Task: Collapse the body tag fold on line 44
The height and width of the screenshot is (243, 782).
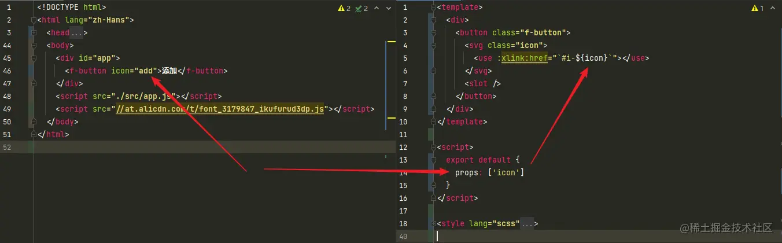Action: (x=34, y=45)
